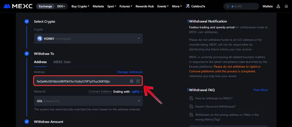The height and width of the screenshot is (127, 292).
Task: Open the HONEY crypto selector dropdown
Action: point(88,38)
